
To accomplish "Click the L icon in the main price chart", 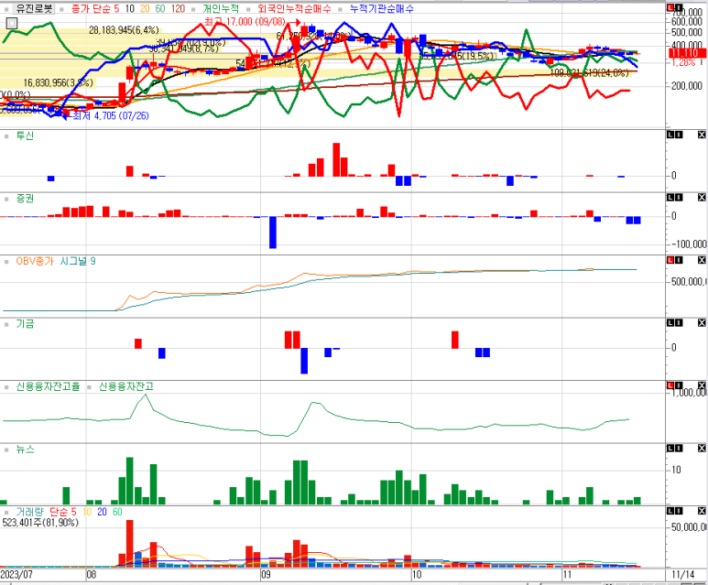I will [671, 7].
